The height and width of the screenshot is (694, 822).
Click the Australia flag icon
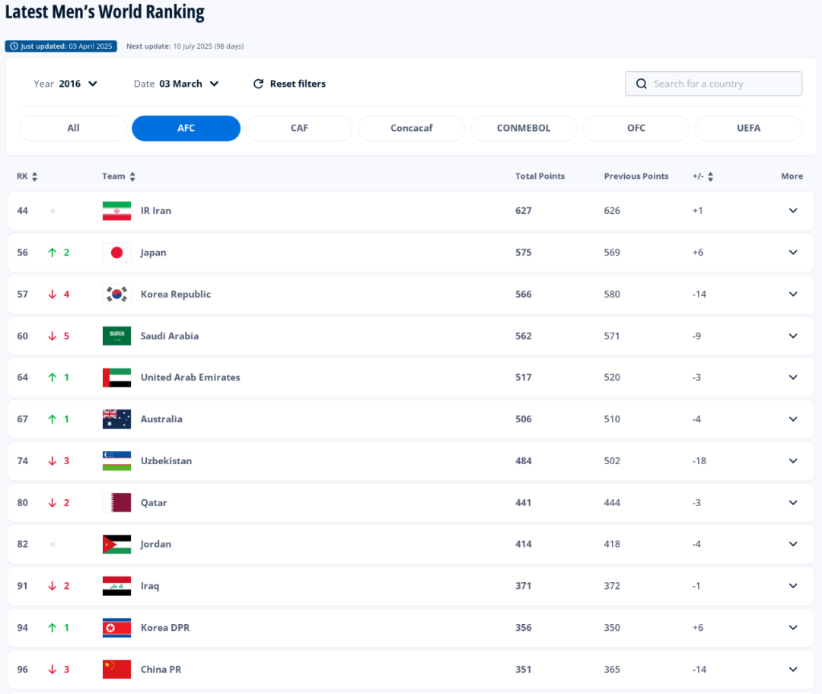(x=116, y=419)
